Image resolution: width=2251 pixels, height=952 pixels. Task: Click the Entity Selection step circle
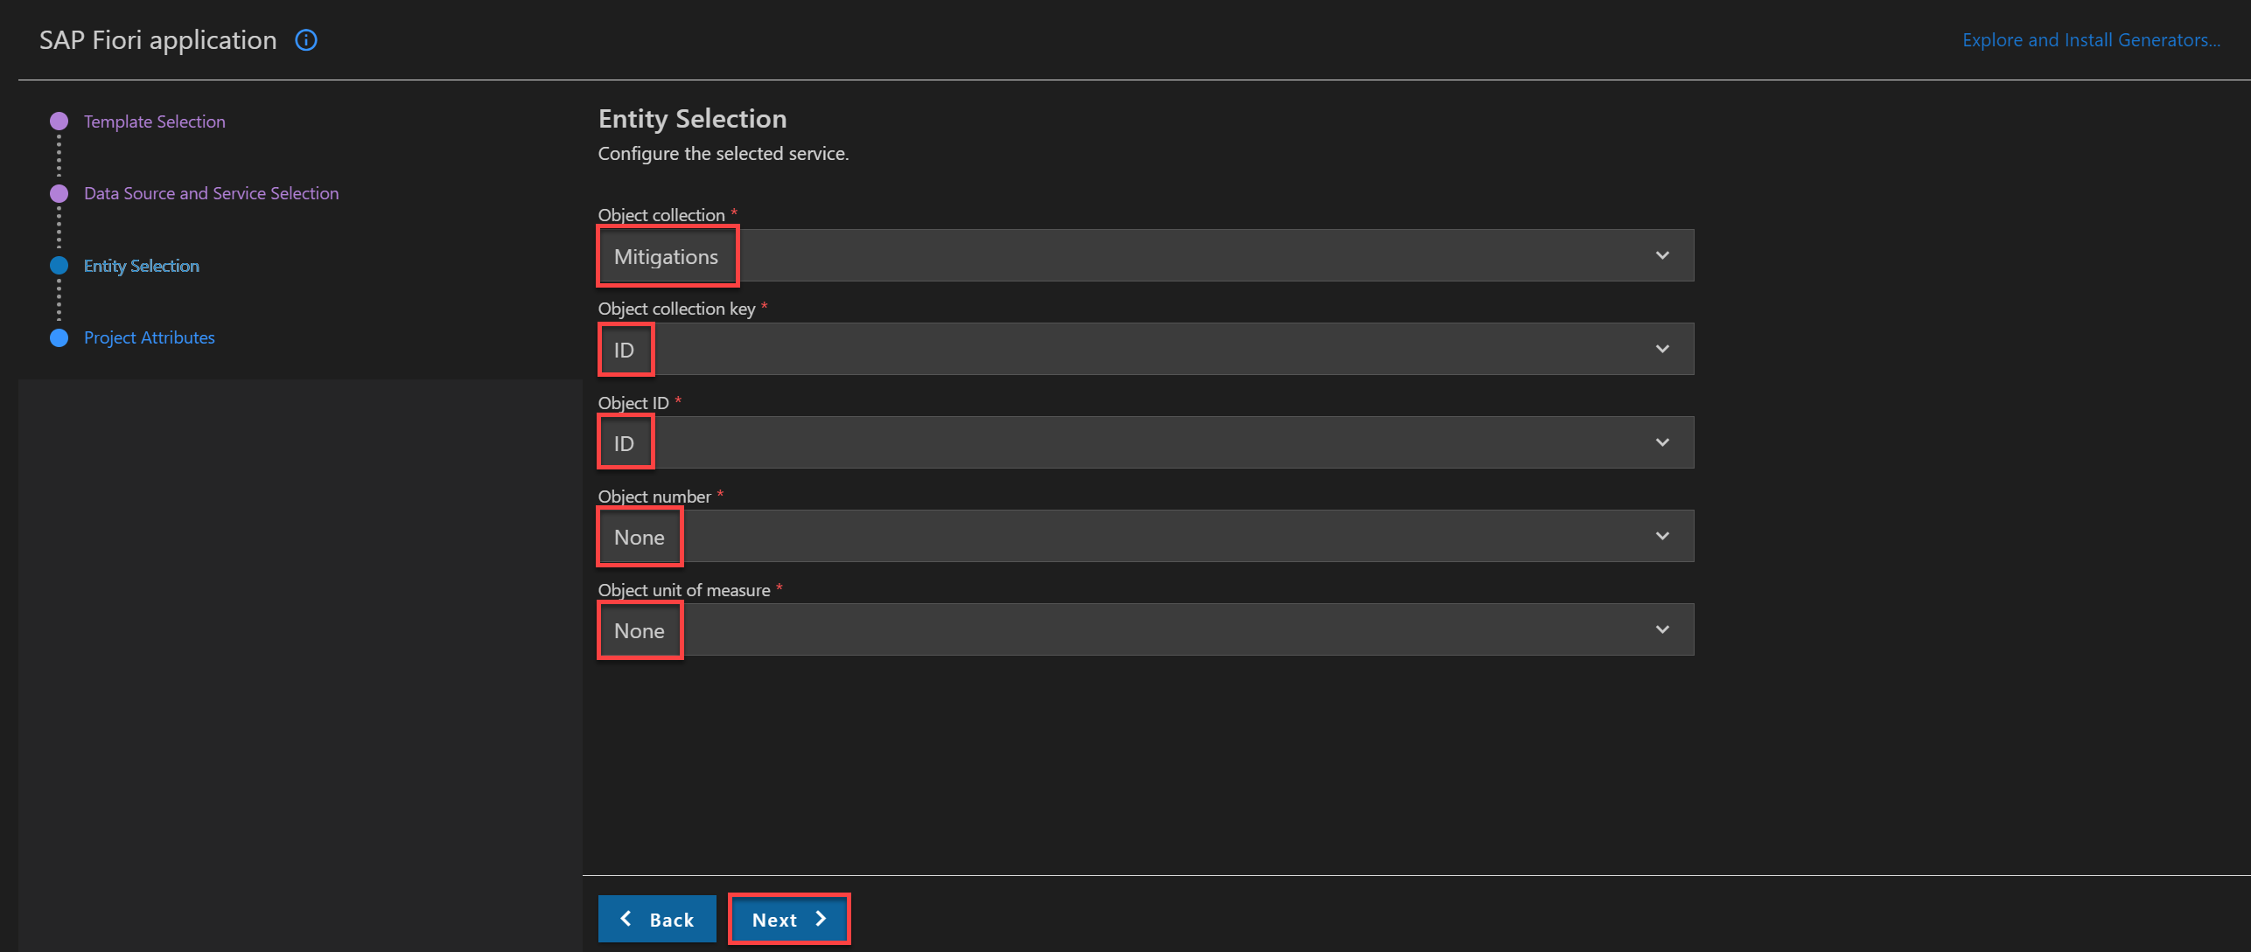pyautogui.click(x=59, y=265)
